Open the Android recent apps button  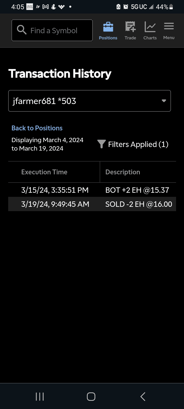(x=40, y=396)
